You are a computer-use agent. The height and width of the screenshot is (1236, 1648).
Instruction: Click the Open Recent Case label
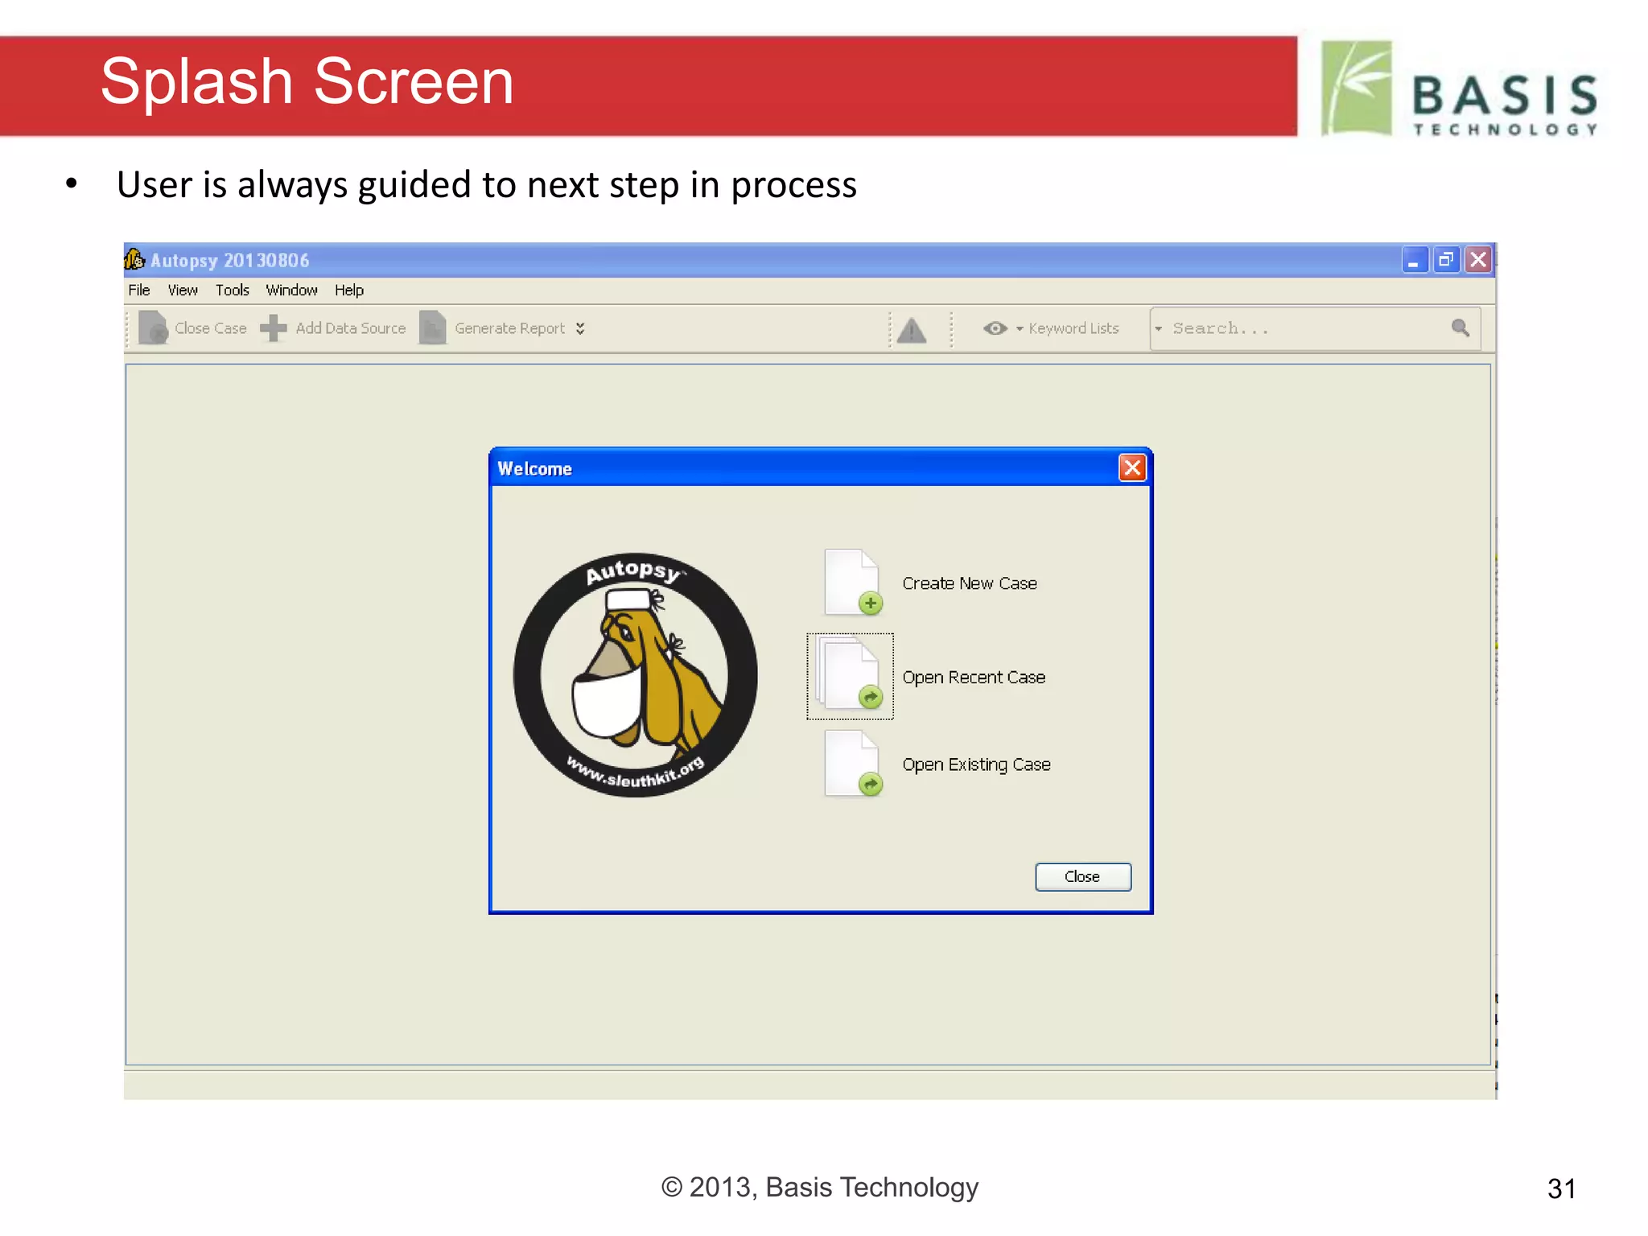(974, 678)
